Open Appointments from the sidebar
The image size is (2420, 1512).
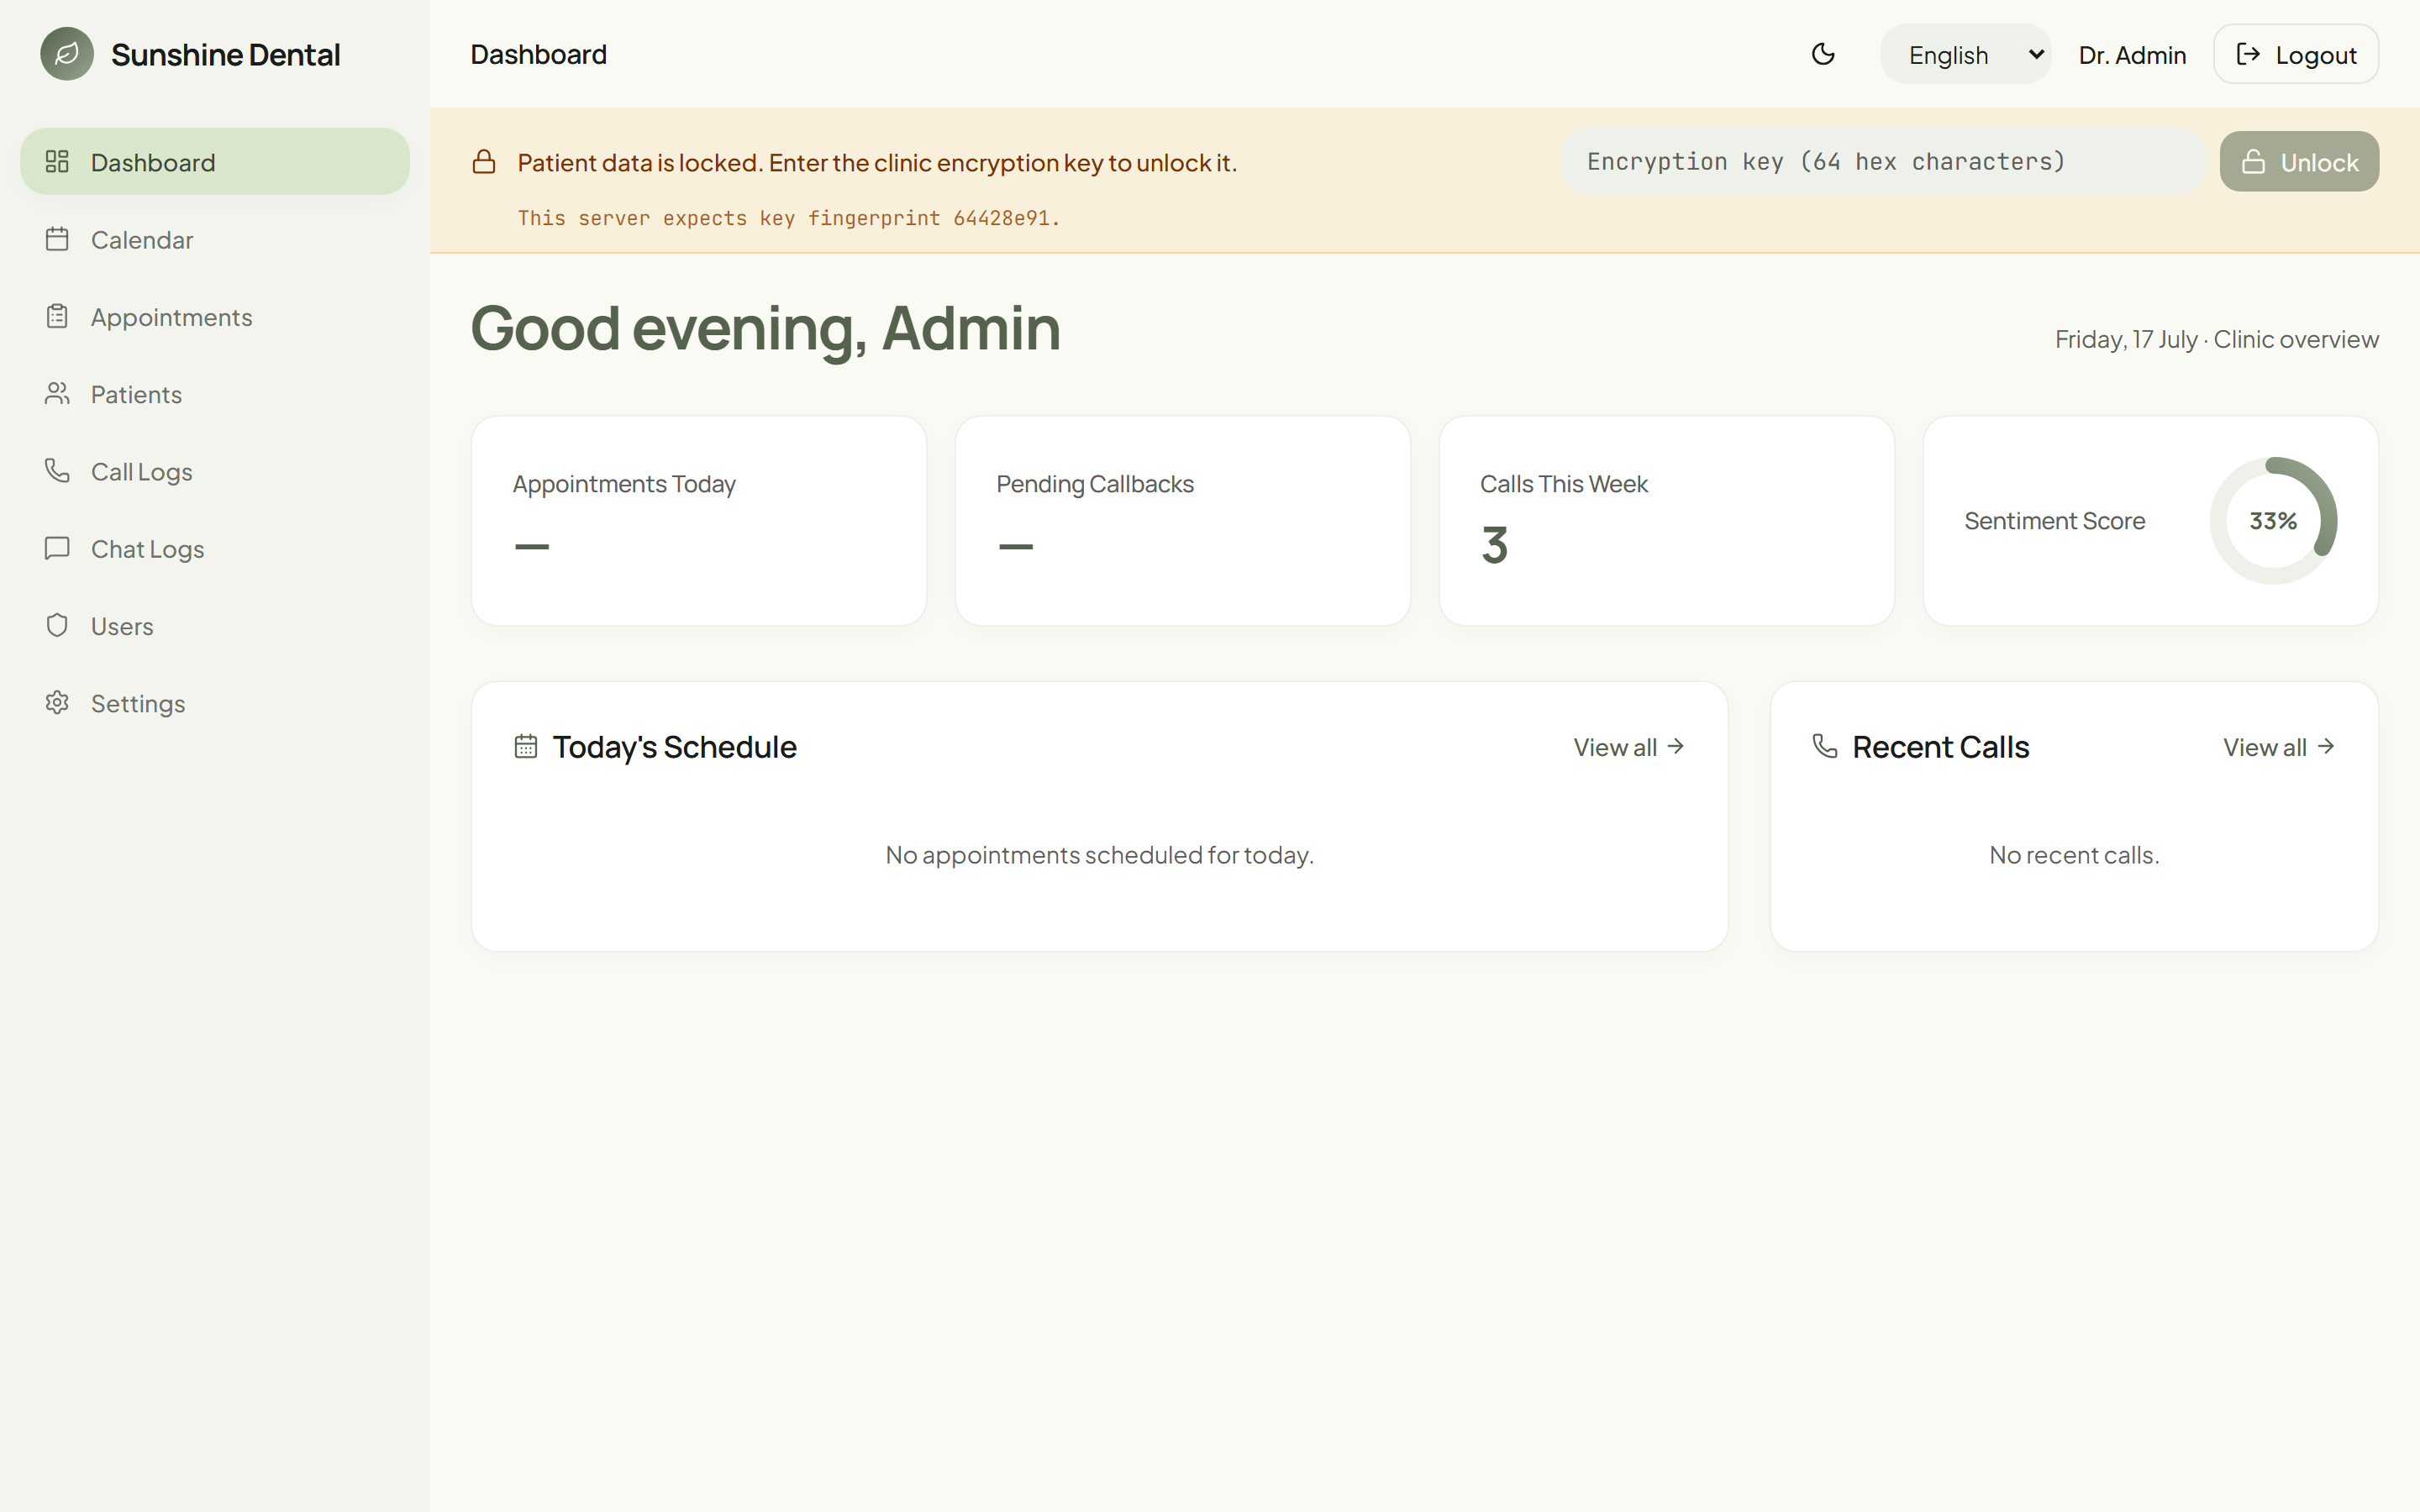point(172,317)
